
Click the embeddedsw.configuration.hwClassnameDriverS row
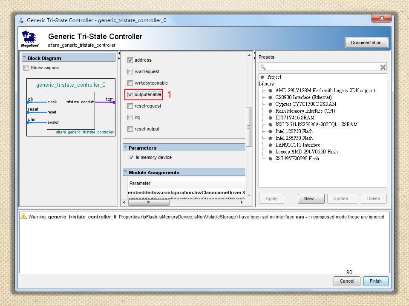click(x=186, y=193)
